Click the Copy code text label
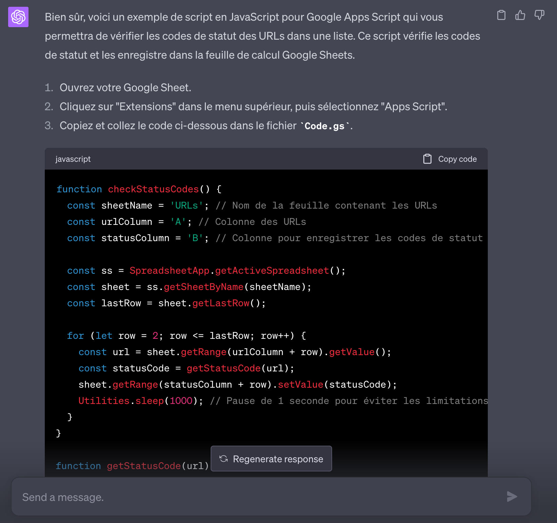This screenshot has height=523, width=557. [x=457, y=159]
